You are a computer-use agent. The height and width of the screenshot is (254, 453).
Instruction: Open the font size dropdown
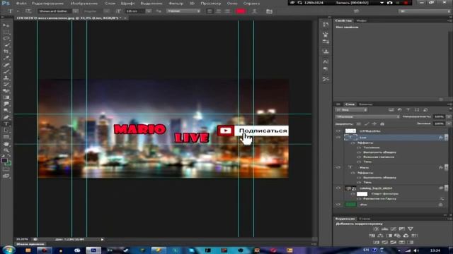click(148, 11)
